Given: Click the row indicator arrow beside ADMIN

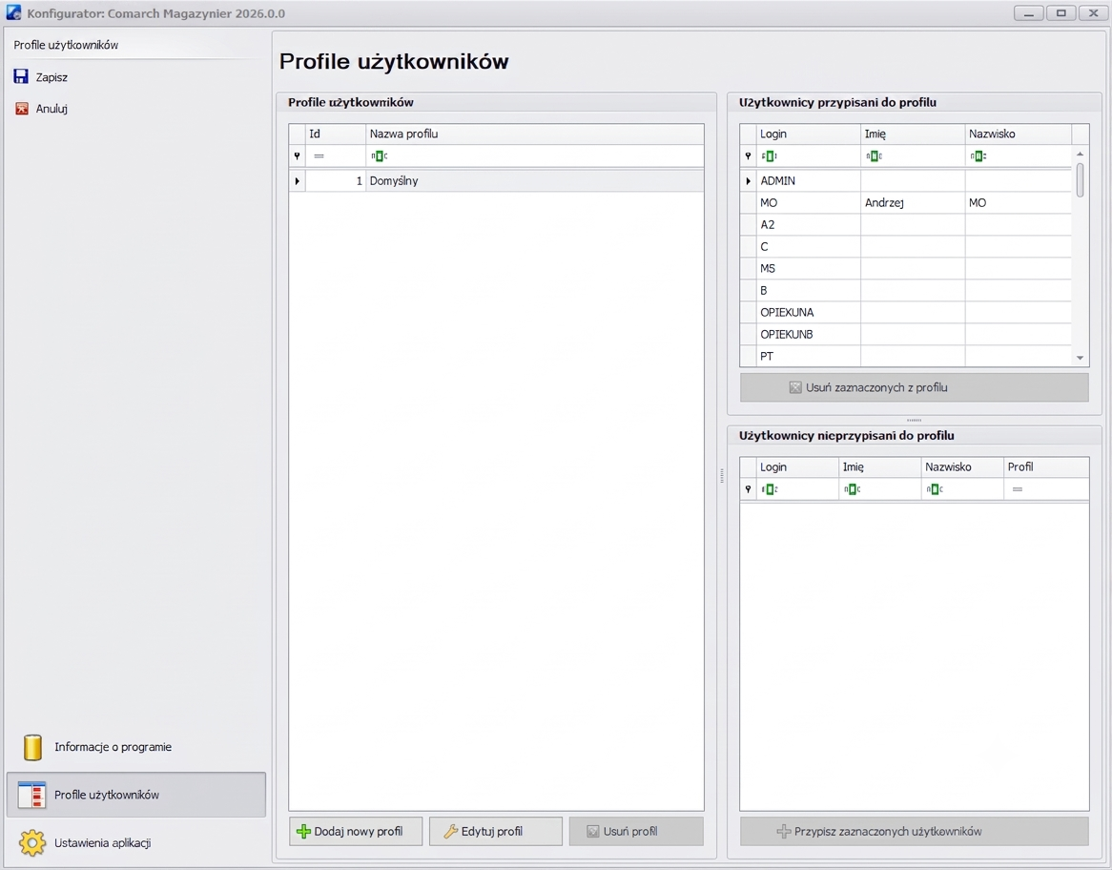Looking at the screenshot, I should coord(749,181).
